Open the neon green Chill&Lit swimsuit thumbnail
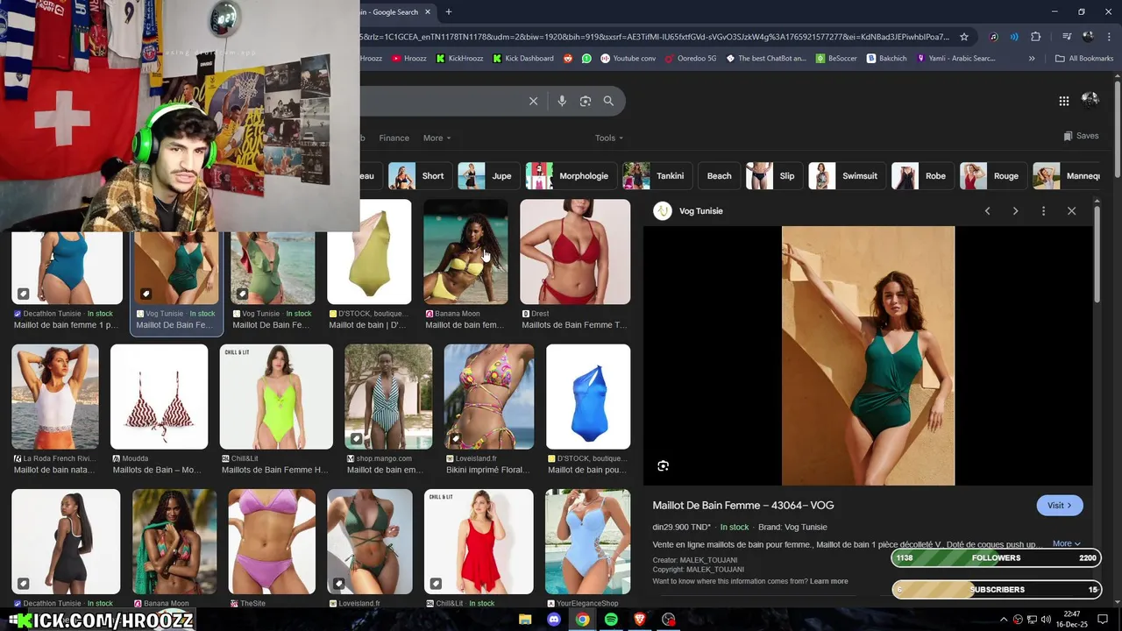Screen dimensions: 1122x631 (x=276, y=397)
